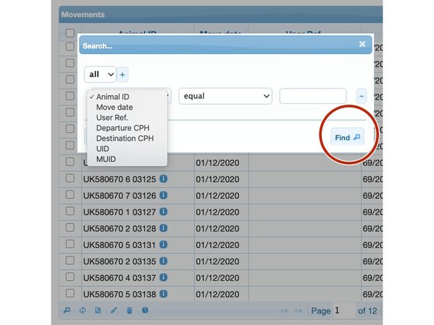Click the search value input field
The width and height of the screenshot is (434, 325).
[x=313, y=96]
